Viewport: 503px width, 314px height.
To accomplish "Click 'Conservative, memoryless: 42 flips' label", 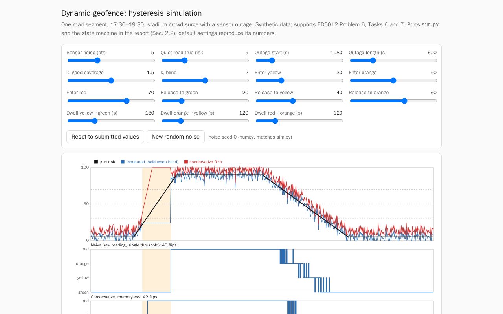I will (x=124, y=297).
